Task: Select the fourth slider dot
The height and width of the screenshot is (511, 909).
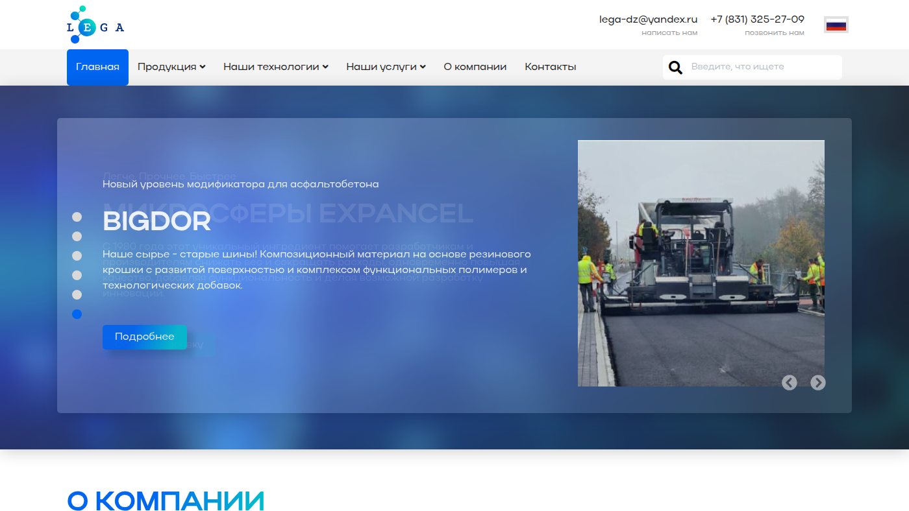Action: pyautogui.click(x=77, y=275)
